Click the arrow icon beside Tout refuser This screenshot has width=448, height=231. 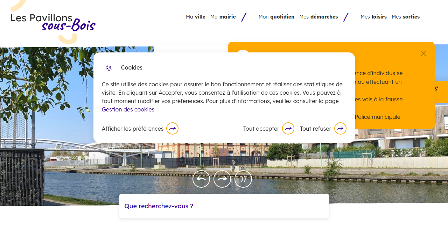click(340, 128)
